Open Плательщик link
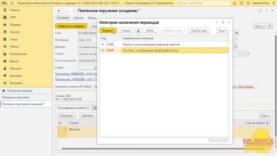This screenshot has width=277, height=156. [x=76, y=79]
